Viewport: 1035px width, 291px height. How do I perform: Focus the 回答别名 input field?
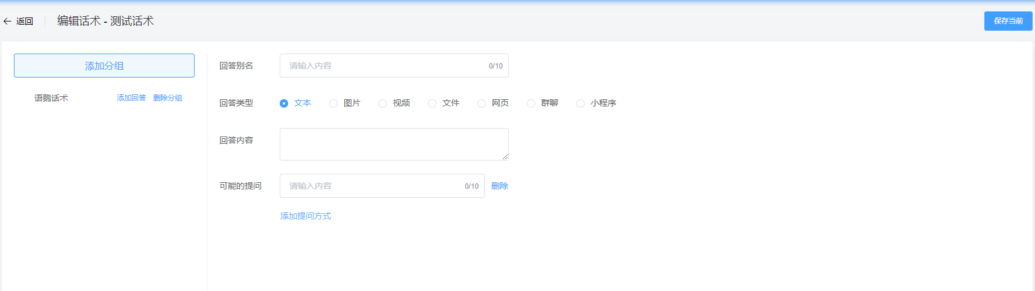coord(386,66)
